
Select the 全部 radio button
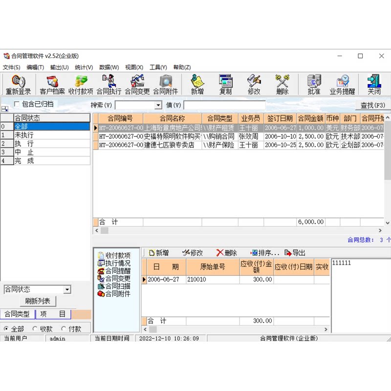(6, 329)
